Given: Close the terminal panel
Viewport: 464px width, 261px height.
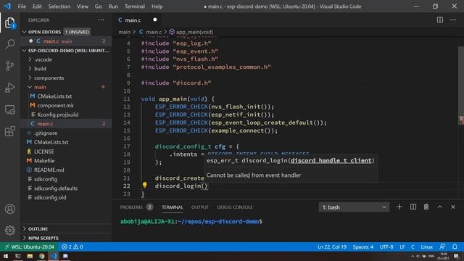Looking at the screenshot, I should tap(453, 207).
